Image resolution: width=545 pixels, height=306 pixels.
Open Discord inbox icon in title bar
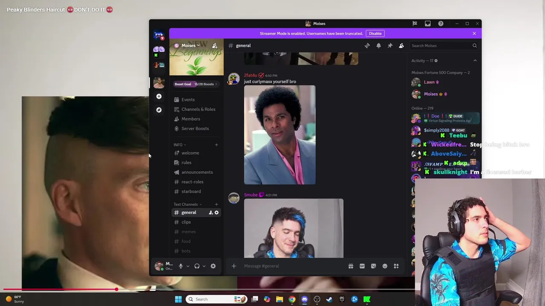pyautogui.click(x=427, y=23)
